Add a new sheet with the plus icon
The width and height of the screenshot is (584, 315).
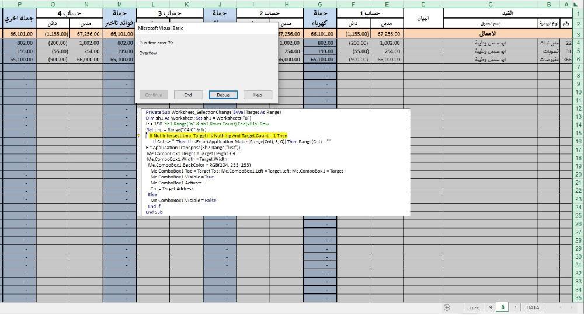click(x=447, y=307)
